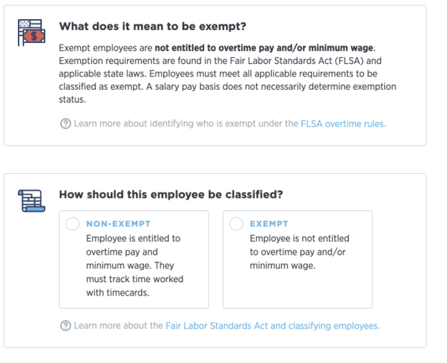Click the 'What does it mean to be exempt?' heading
The width and height of the screenshot is (447, 363).
coord(152,26)
